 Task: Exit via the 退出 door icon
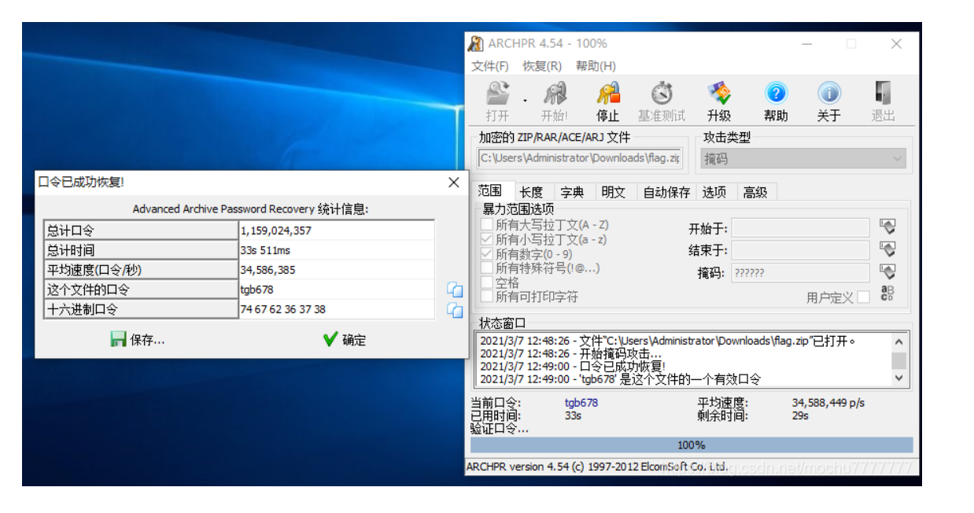pyautogui.click(x=883, y=101)
